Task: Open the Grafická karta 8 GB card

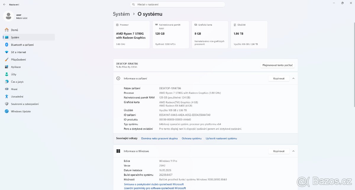Action: tap(210, 35)
